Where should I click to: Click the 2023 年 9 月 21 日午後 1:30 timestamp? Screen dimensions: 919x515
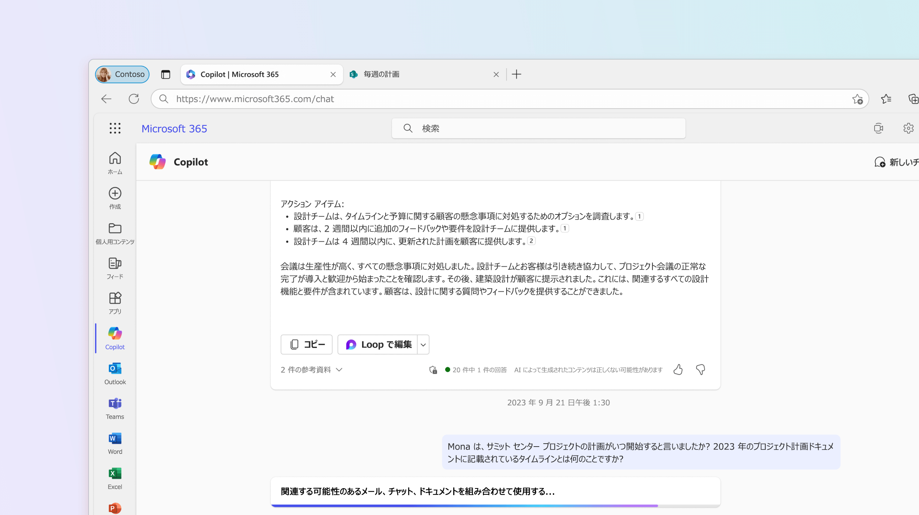point(558,403)
